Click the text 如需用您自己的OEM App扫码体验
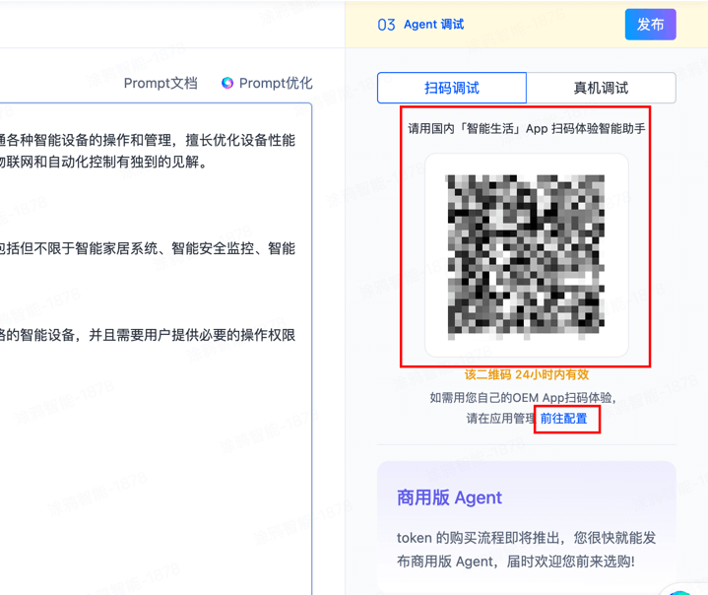Viewport: 708px width, 595px height. coord(523,398)
